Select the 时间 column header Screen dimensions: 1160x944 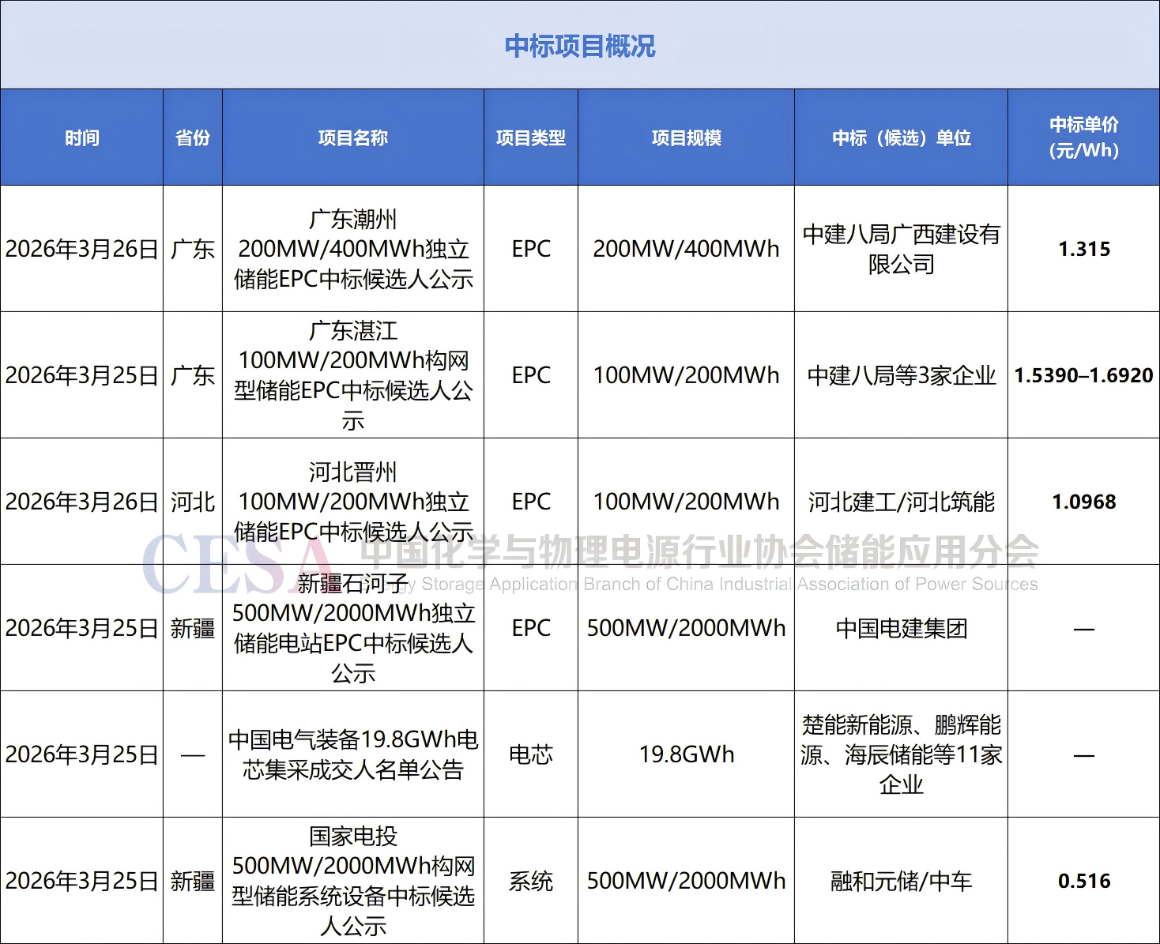point(81,137)
